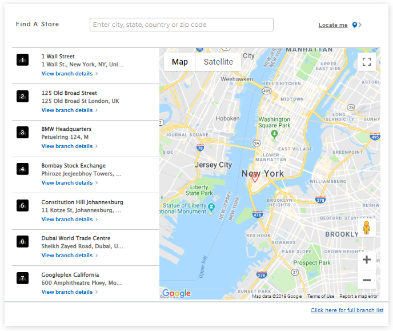Screen dimensions: 393x331
Task: Switch to the Map view tab
Action: (180, 62)
